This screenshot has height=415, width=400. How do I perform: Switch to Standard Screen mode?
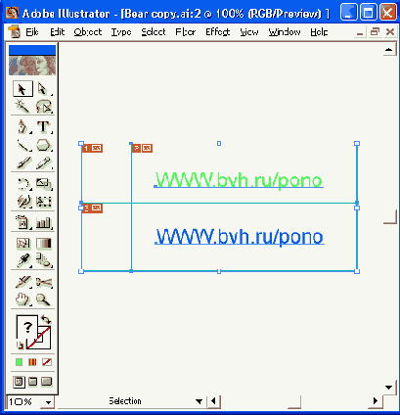coord(19,382)
